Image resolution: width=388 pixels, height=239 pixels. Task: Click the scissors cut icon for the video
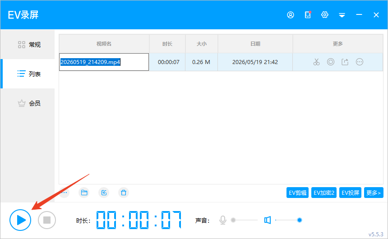click(316, 62)
